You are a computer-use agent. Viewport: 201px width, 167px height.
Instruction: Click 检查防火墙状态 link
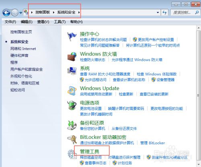(92, 60)
